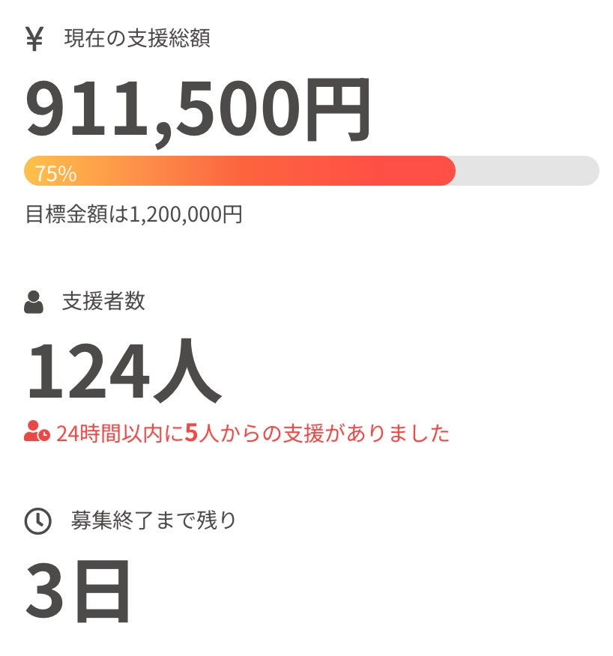Select the 募集終了まで残り heading
This screenshot has width=613, height=656.
pos(154,520)
